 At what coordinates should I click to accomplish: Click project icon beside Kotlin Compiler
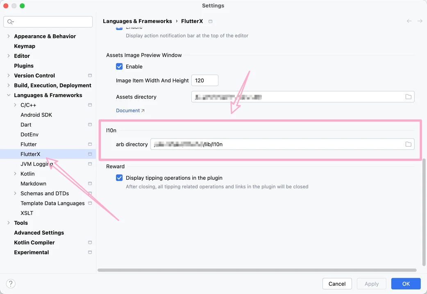coord(90,242)
